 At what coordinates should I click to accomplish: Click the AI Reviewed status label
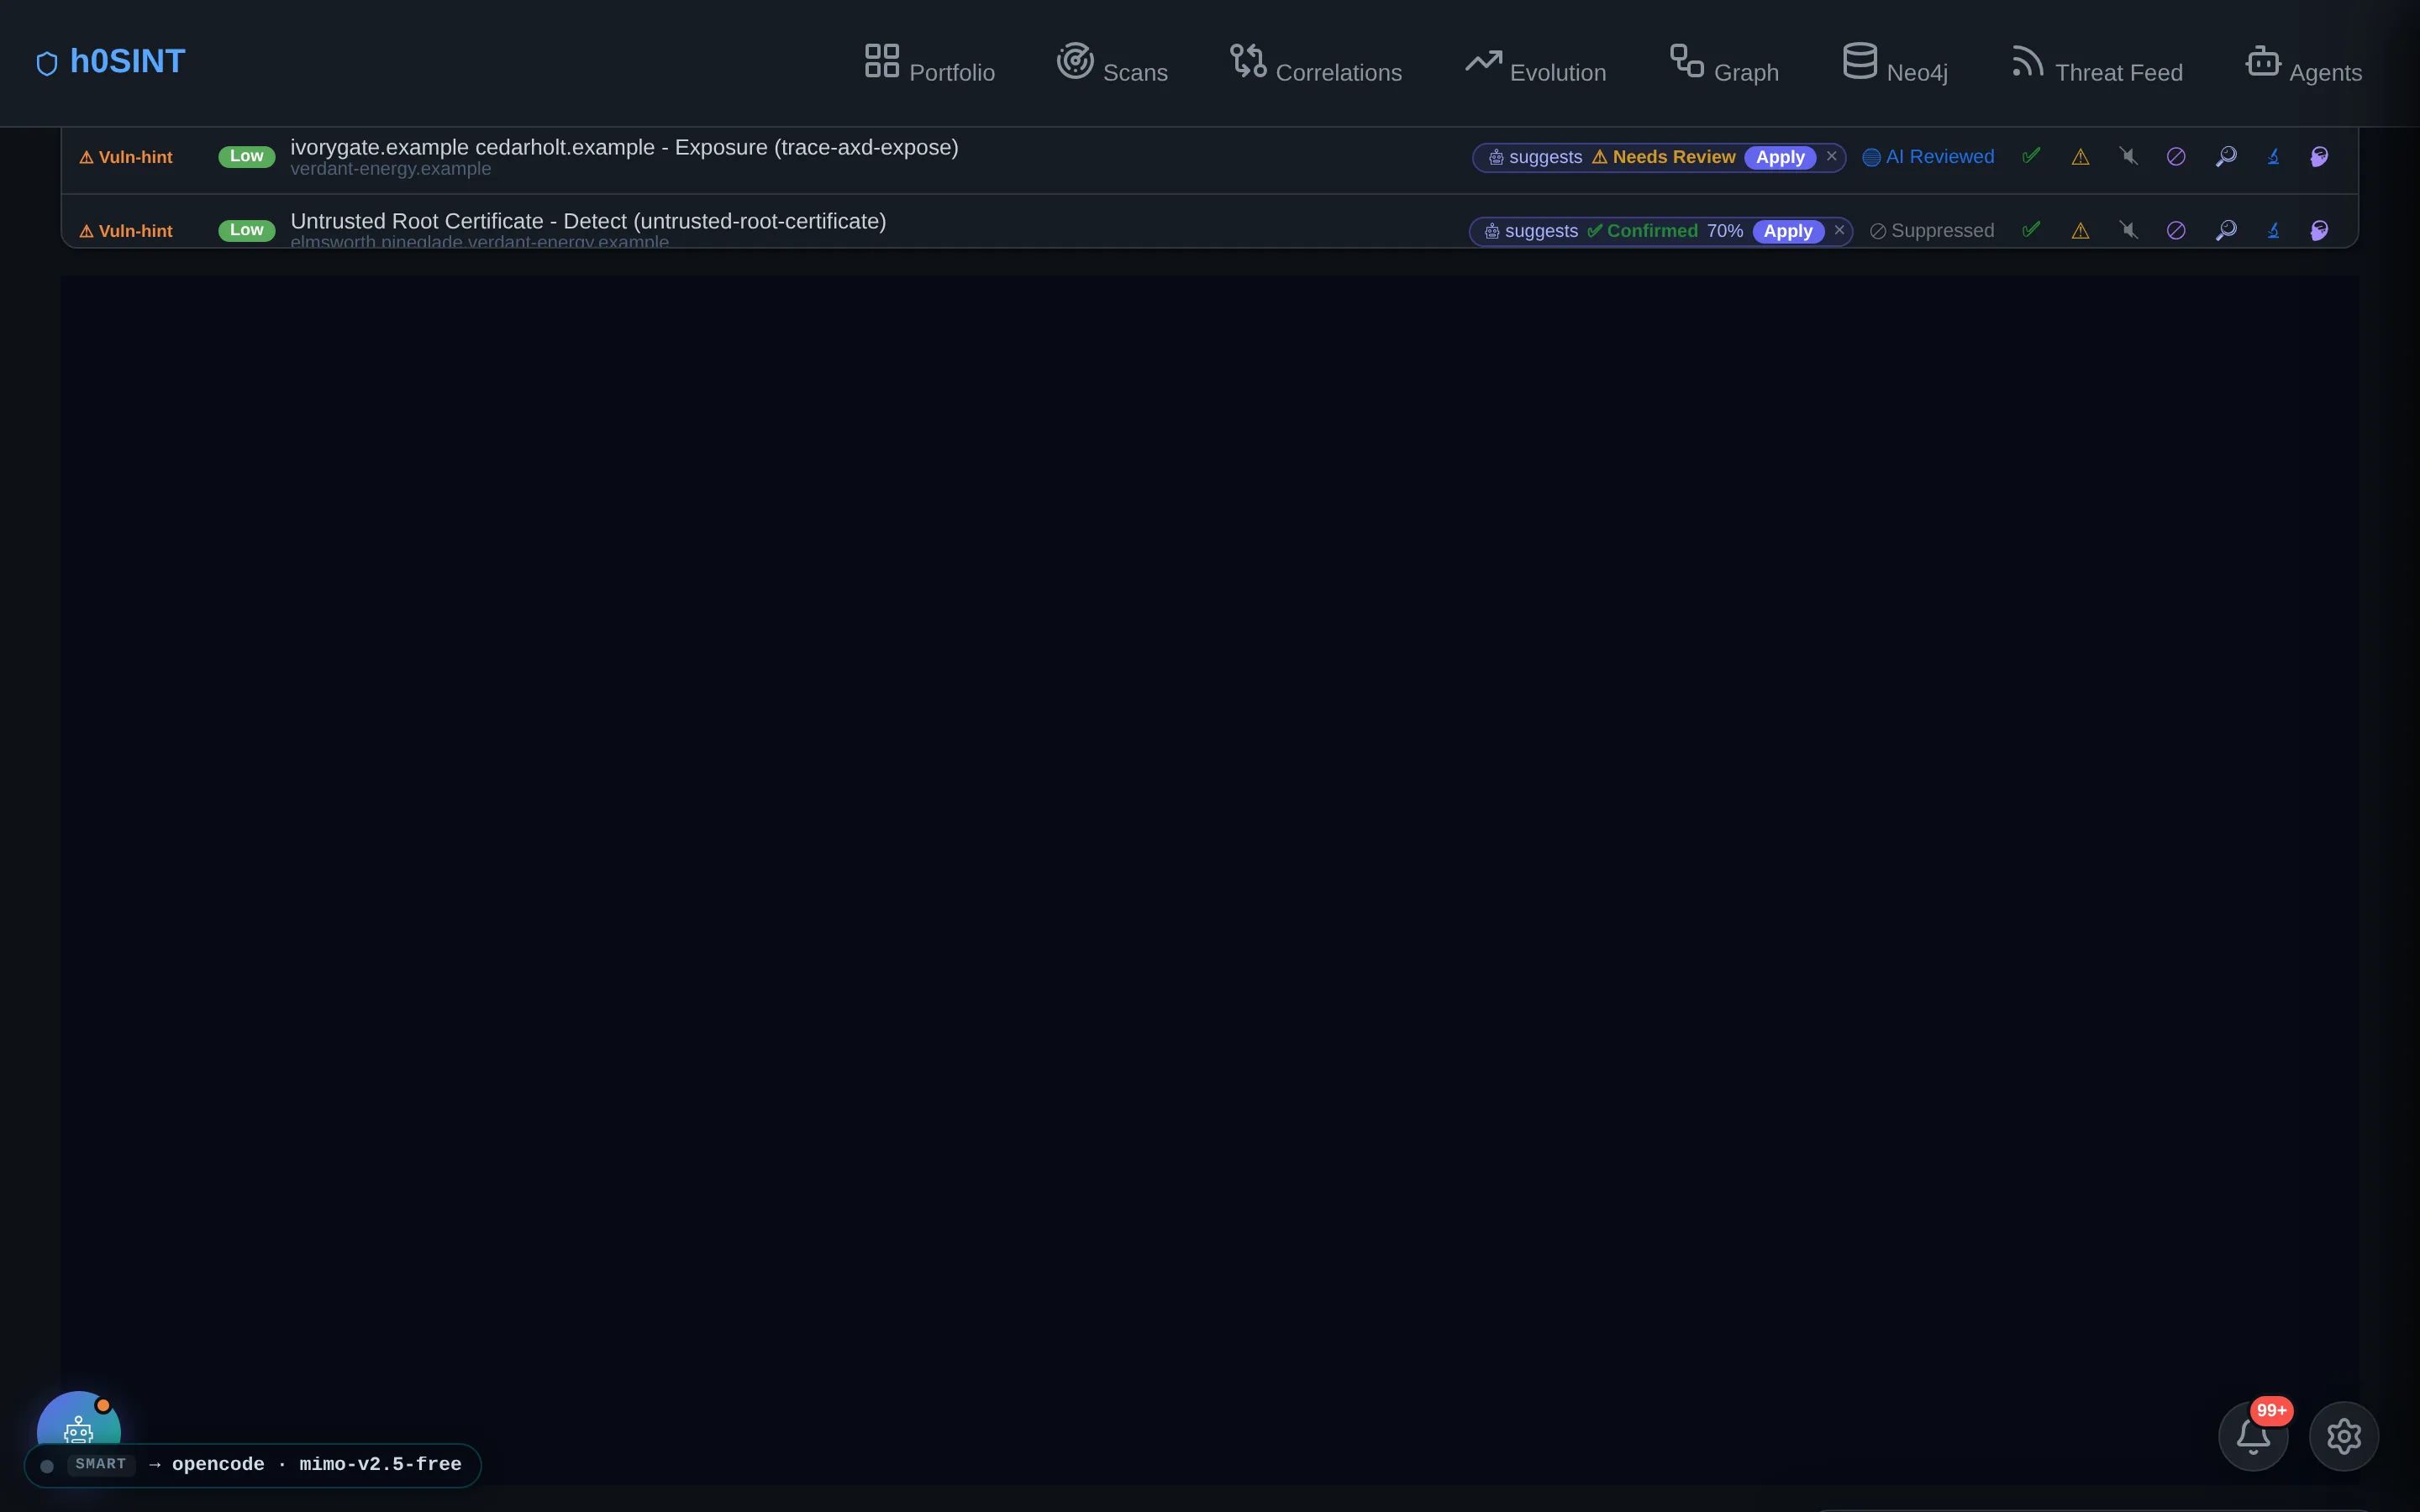[1928, 157]
